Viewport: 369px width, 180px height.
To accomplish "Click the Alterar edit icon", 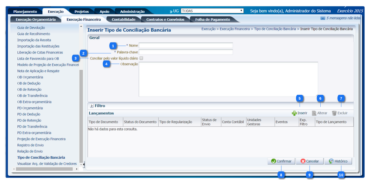I will 314,113.
